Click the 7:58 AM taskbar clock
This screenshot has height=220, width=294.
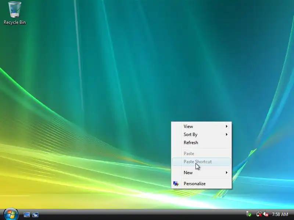(x=280, y=214)
